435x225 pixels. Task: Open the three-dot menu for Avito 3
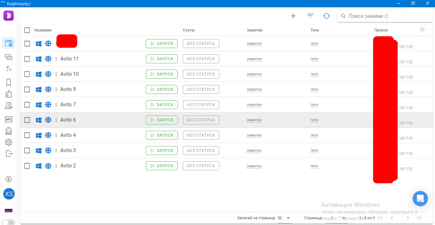click(56, 151)
